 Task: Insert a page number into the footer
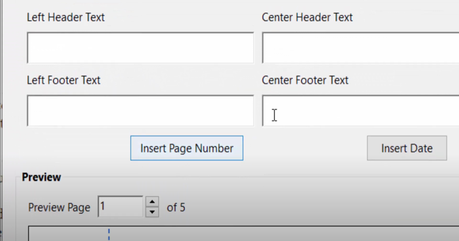(187, 148)
